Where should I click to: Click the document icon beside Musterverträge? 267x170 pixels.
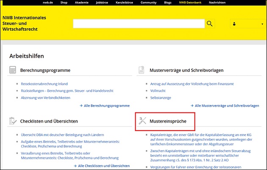pyautogui.click(x=142, y=70)
